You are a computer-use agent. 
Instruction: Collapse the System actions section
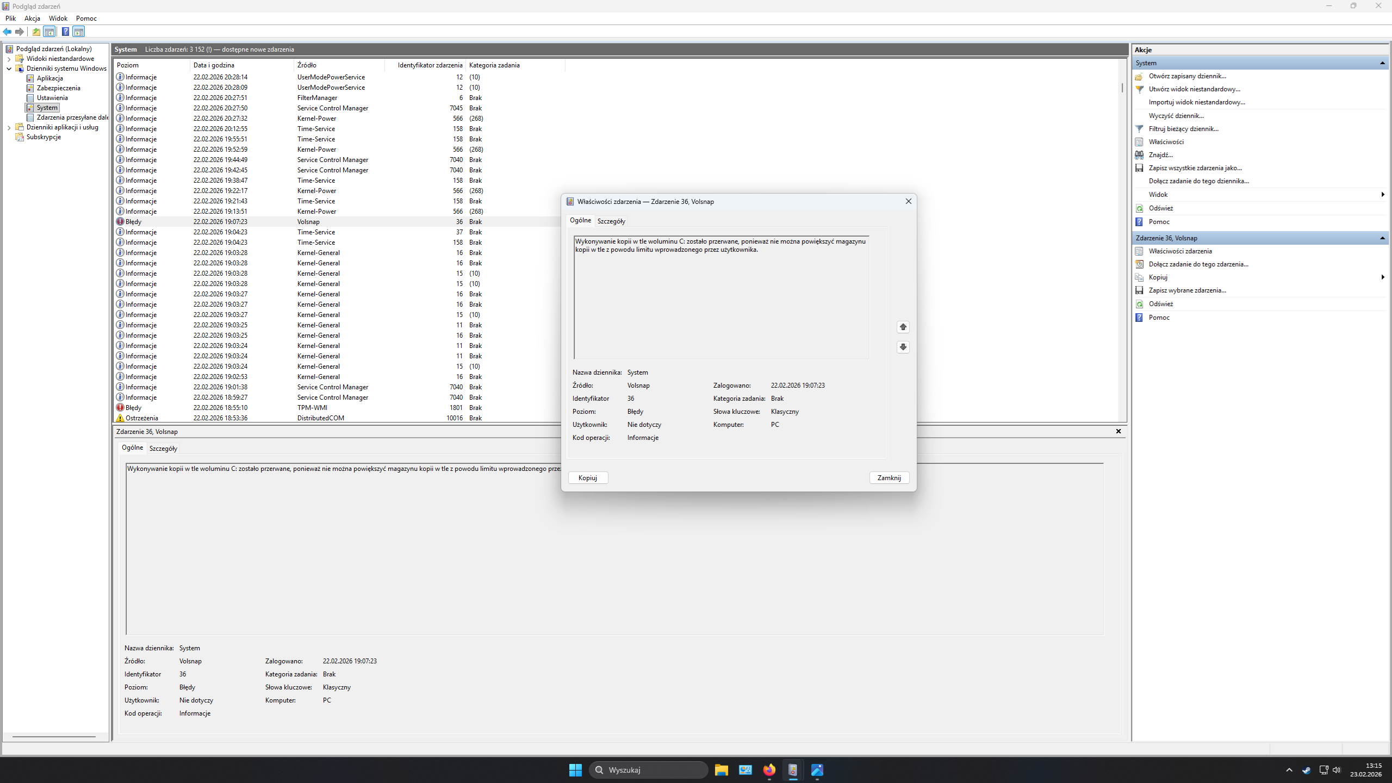(x=1382, y=63)
